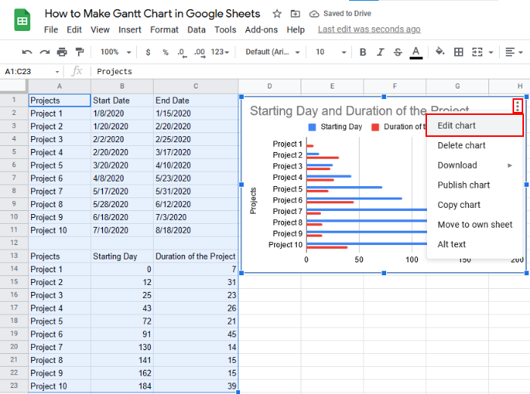This screenshot has height=394, width=530.
Task: Open the File menu
Action: pos(51,29)
